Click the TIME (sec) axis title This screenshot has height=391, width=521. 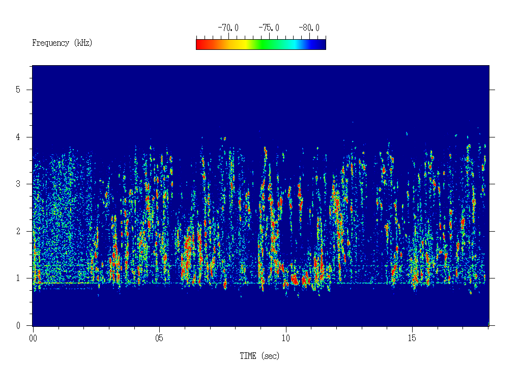coord(259,356)
